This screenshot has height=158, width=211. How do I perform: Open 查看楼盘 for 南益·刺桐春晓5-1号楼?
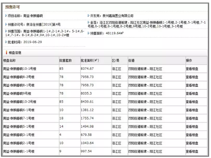pos(192,127)
